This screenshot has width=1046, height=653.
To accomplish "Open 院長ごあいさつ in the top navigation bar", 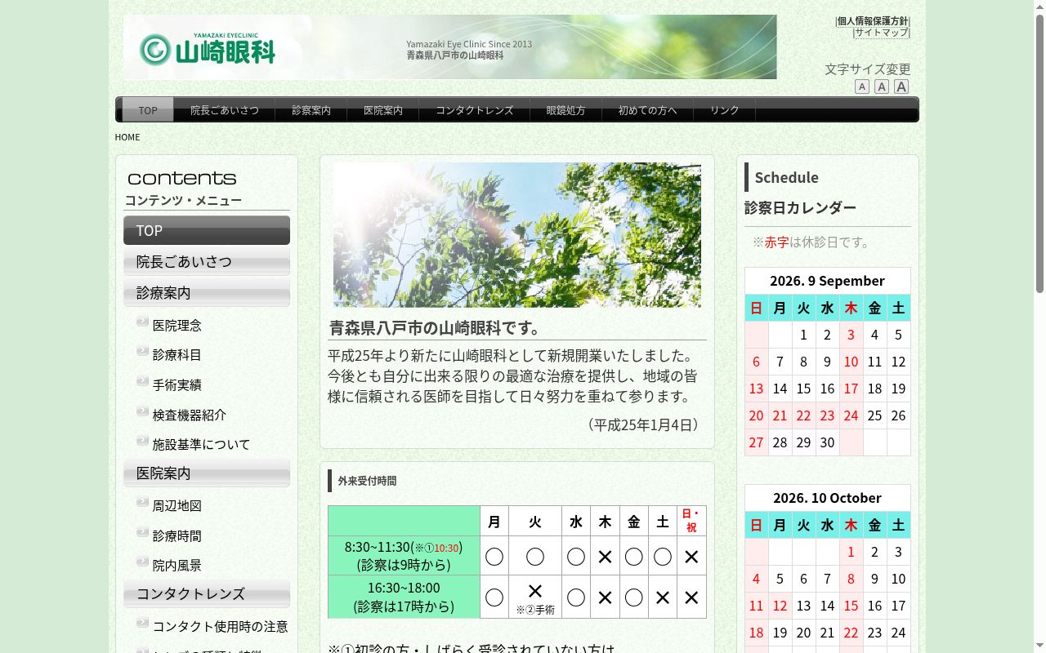I will pyautogui.click(x=225, y=110).
